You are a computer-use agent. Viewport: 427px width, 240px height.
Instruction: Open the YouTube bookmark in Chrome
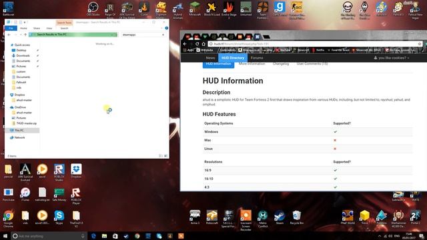[x=283, y=50]
